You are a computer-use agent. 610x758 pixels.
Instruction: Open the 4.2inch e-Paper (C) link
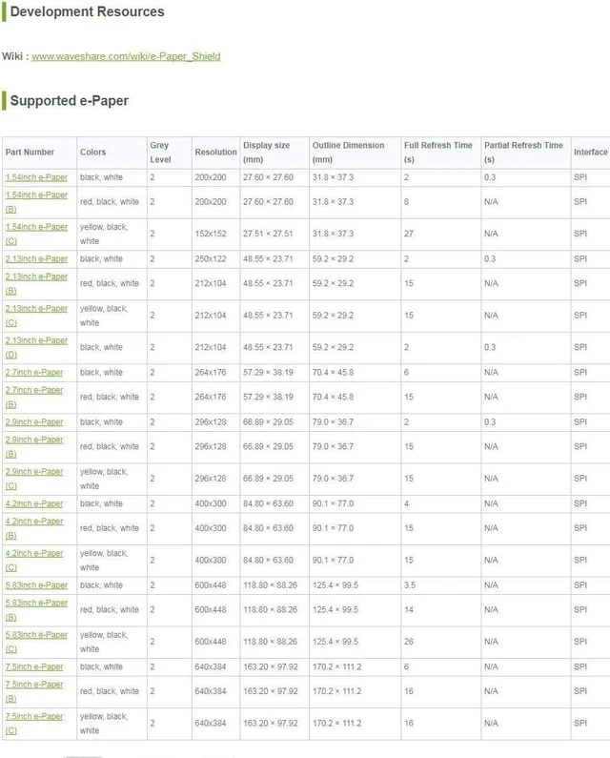[33, 561]
